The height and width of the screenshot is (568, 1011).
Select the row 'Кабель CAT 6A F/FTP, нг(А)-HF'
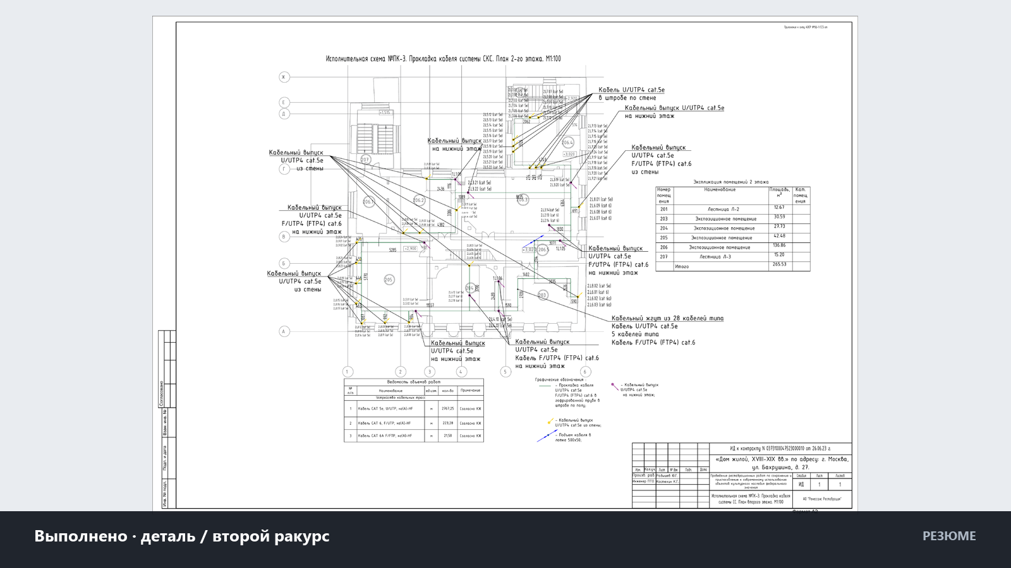pos(414,435)
